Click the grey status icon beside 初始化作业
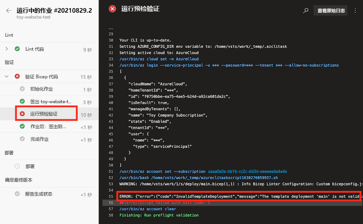 (x=22, y=89)
